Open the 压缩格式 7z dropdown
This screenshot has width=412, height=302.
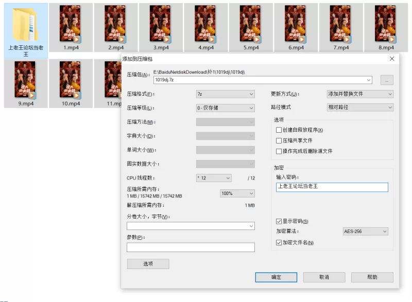(225, 94)
